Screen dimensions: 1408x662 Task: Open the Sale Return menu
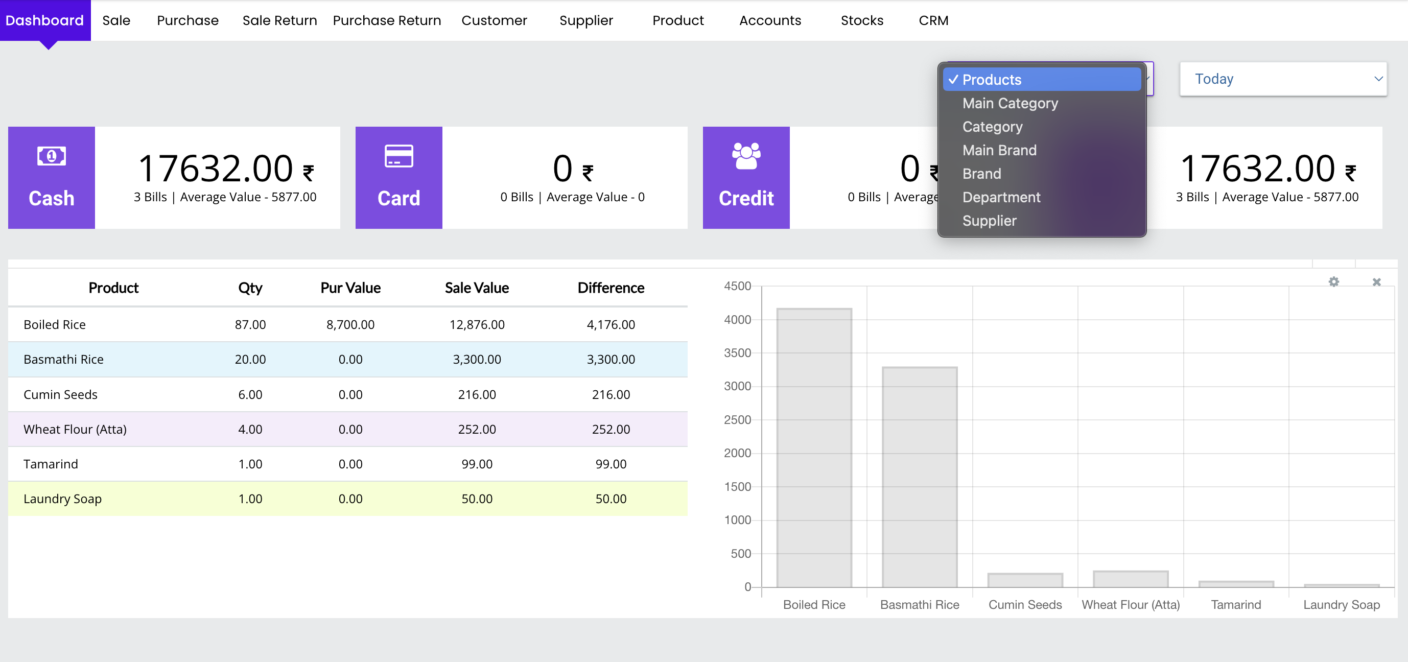coord(279,21)
